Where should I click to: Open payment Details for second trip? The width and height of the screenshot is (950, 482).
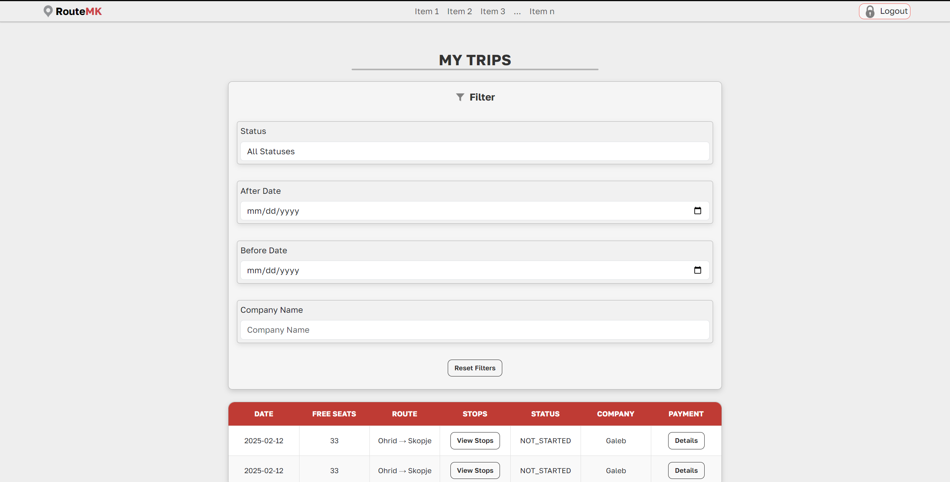[686, 470]
